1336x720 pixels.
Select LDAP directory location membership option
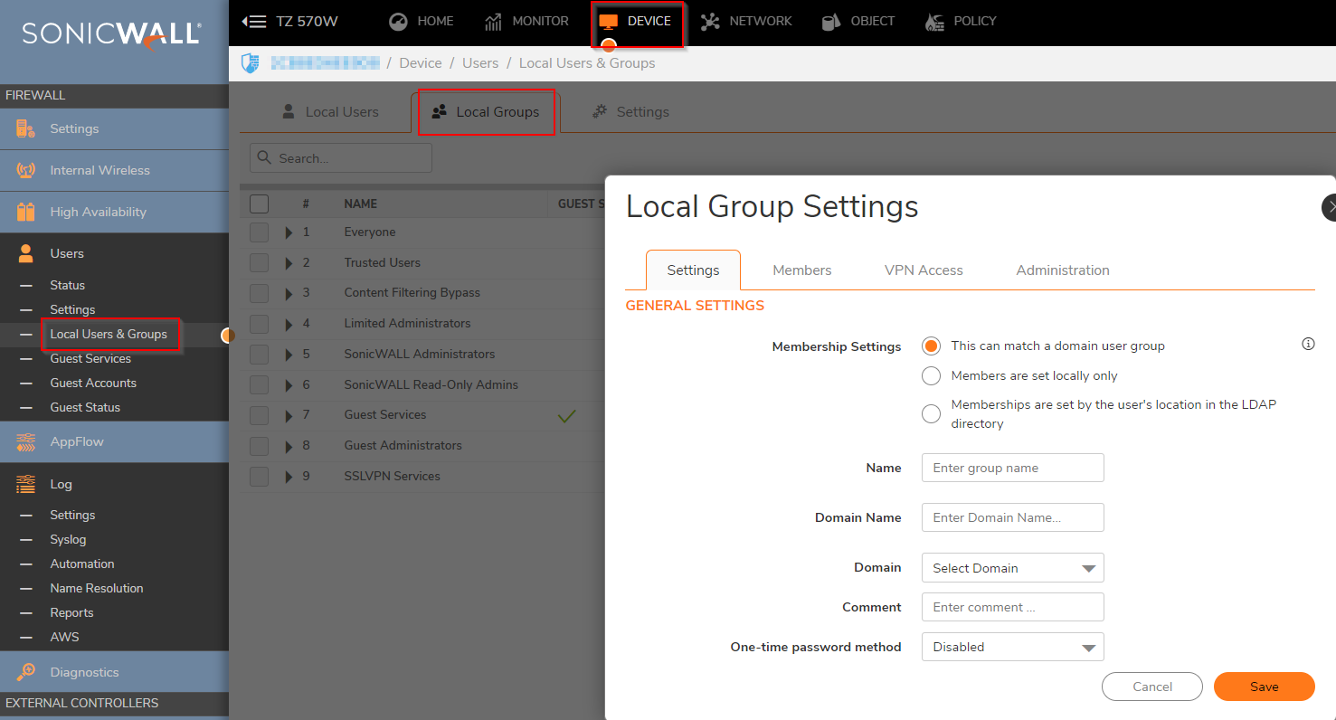(931, 414)
